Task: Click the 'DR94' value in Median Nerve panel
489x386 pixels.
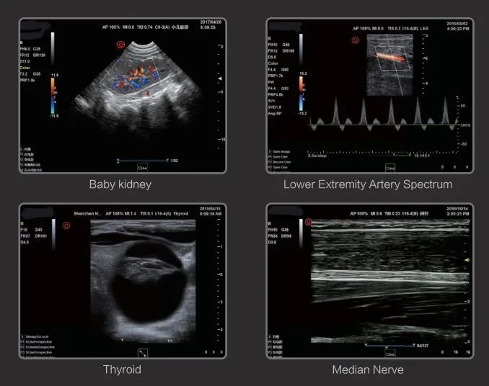Action: 286,236
